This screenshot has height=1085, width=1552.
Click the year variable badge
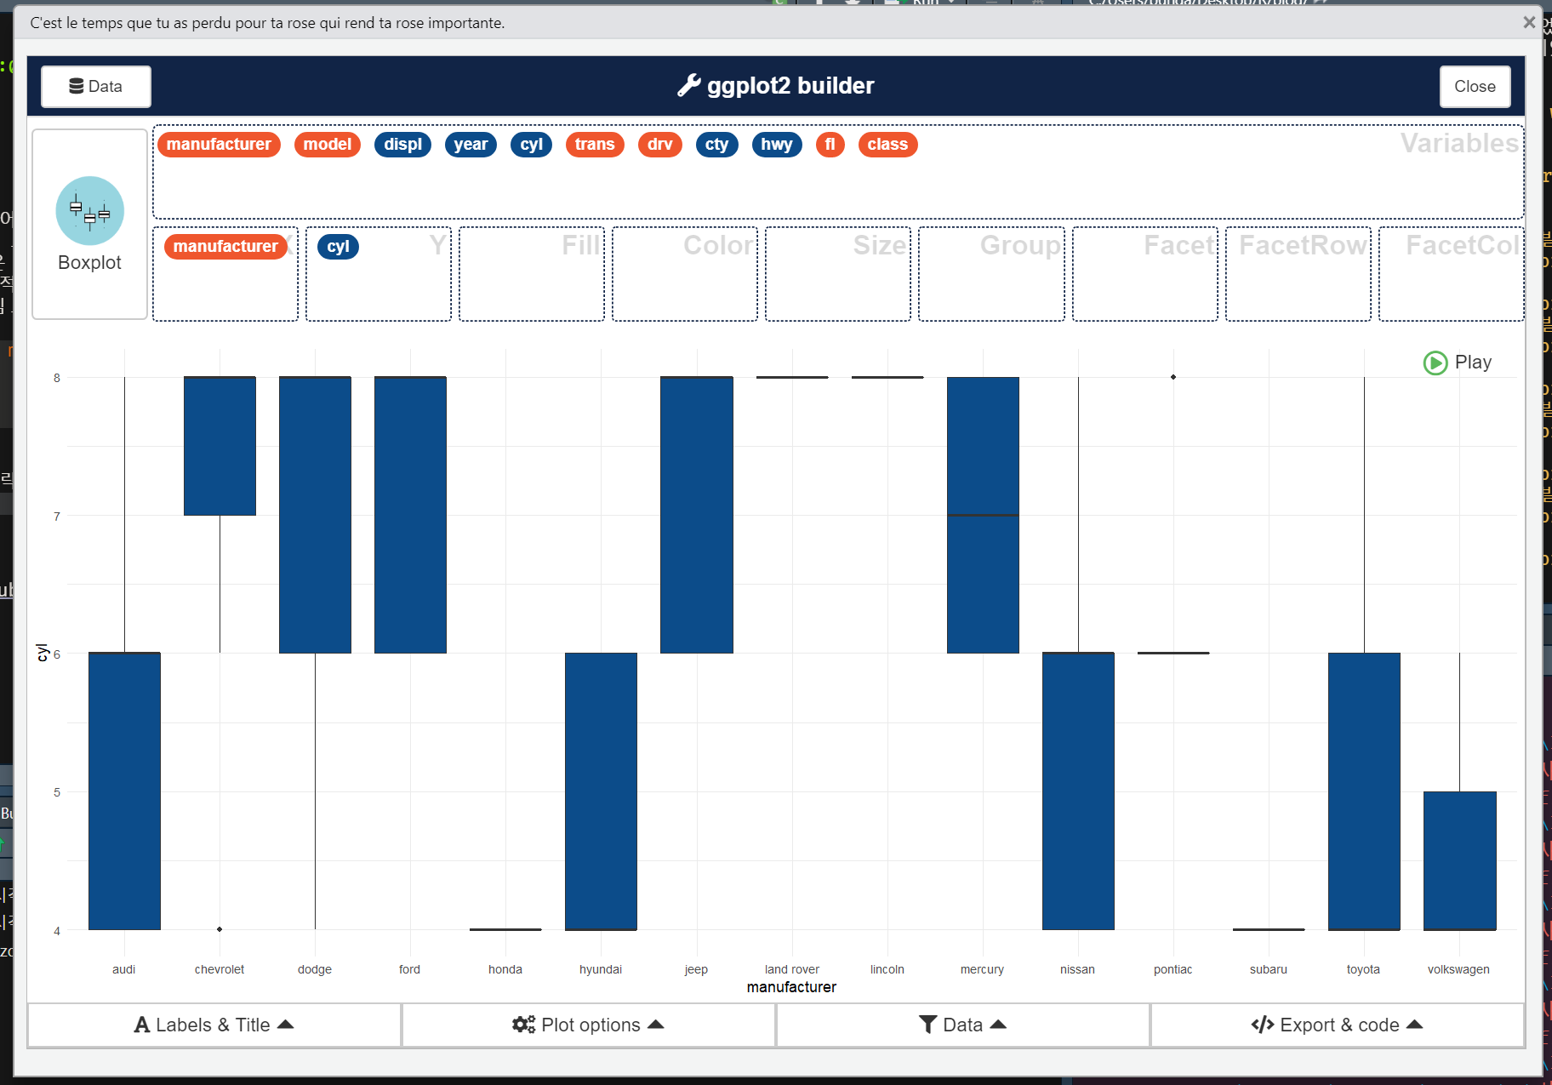pos(471,145)
